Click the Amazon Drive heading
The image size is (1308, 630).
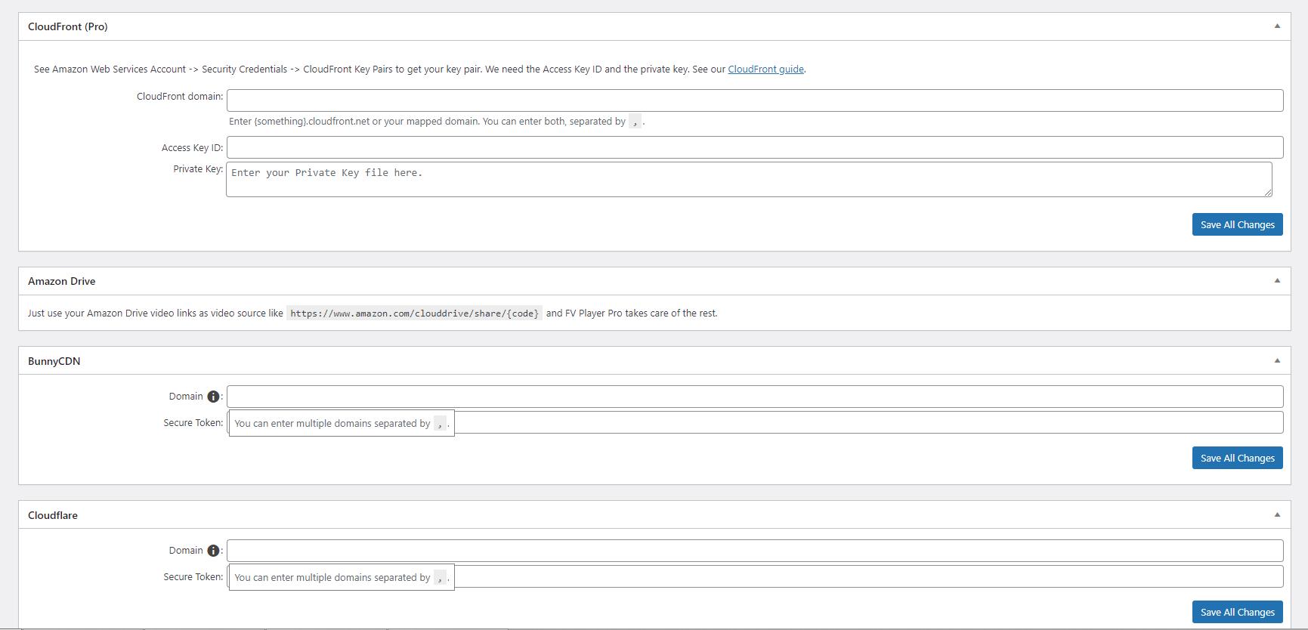click(62, 281)
